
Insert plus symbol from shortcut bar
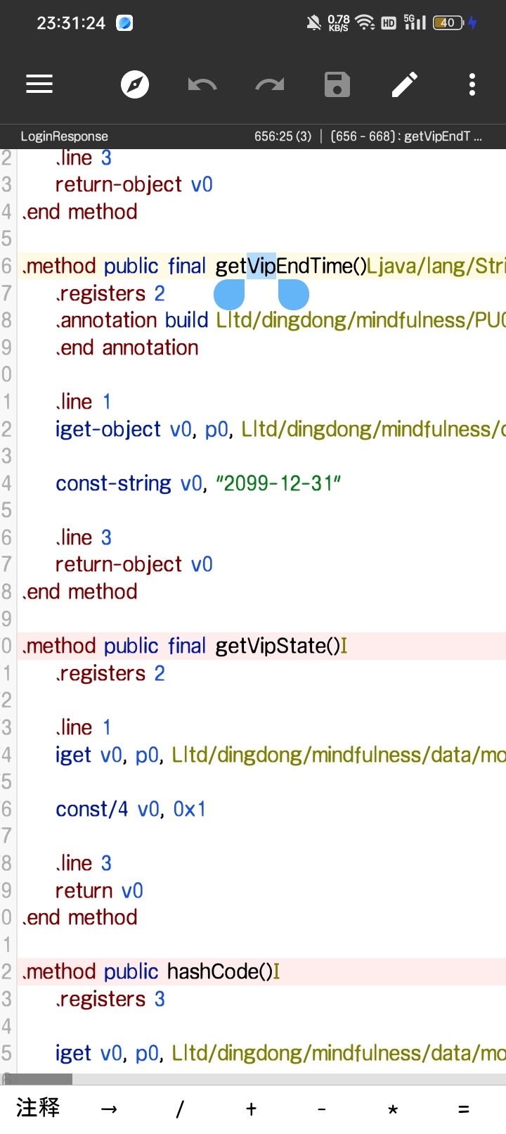coord(251,1109)
